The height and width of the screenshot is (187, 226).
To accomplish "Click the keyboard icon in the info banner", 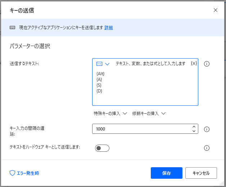I will click(13, 28).
